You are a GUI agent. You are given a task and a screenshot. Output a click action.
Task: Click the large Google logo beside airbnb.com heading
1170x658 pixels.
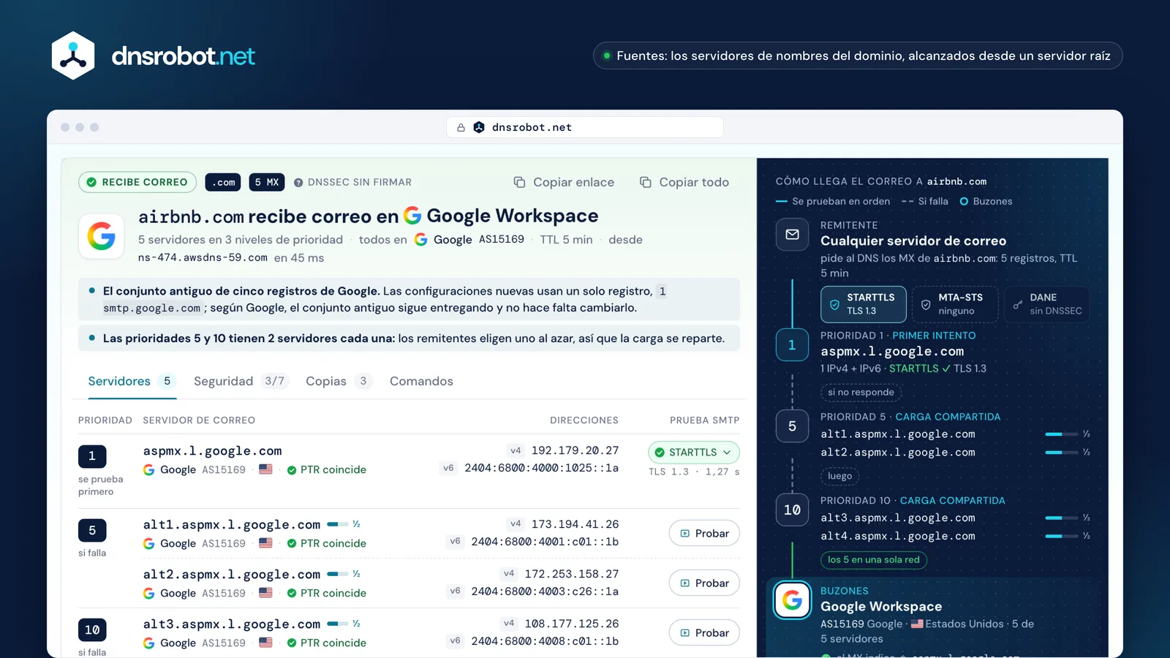(102, 236)
